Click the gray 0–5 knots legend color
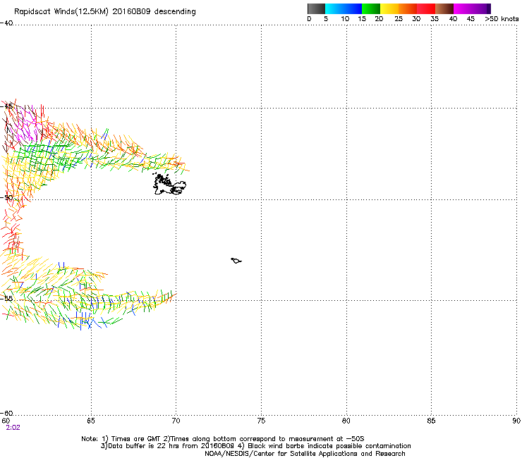 [x=316, y=8]
